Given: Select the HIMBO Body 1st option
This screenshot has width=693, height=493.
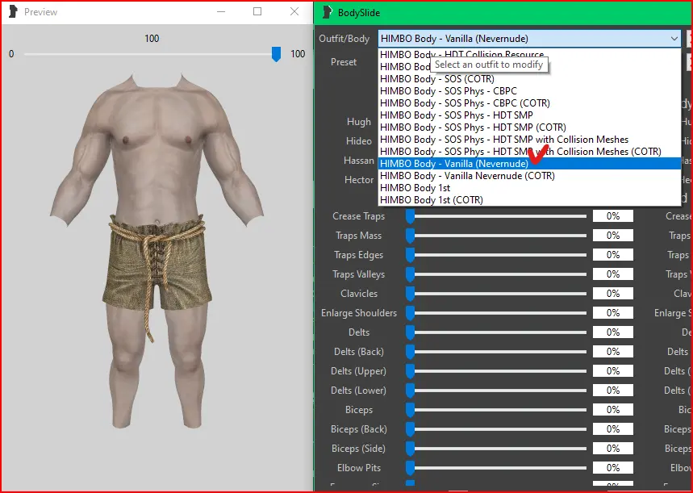Looking at the screenshot, I should pyautogui.click(x=529, y=188).
